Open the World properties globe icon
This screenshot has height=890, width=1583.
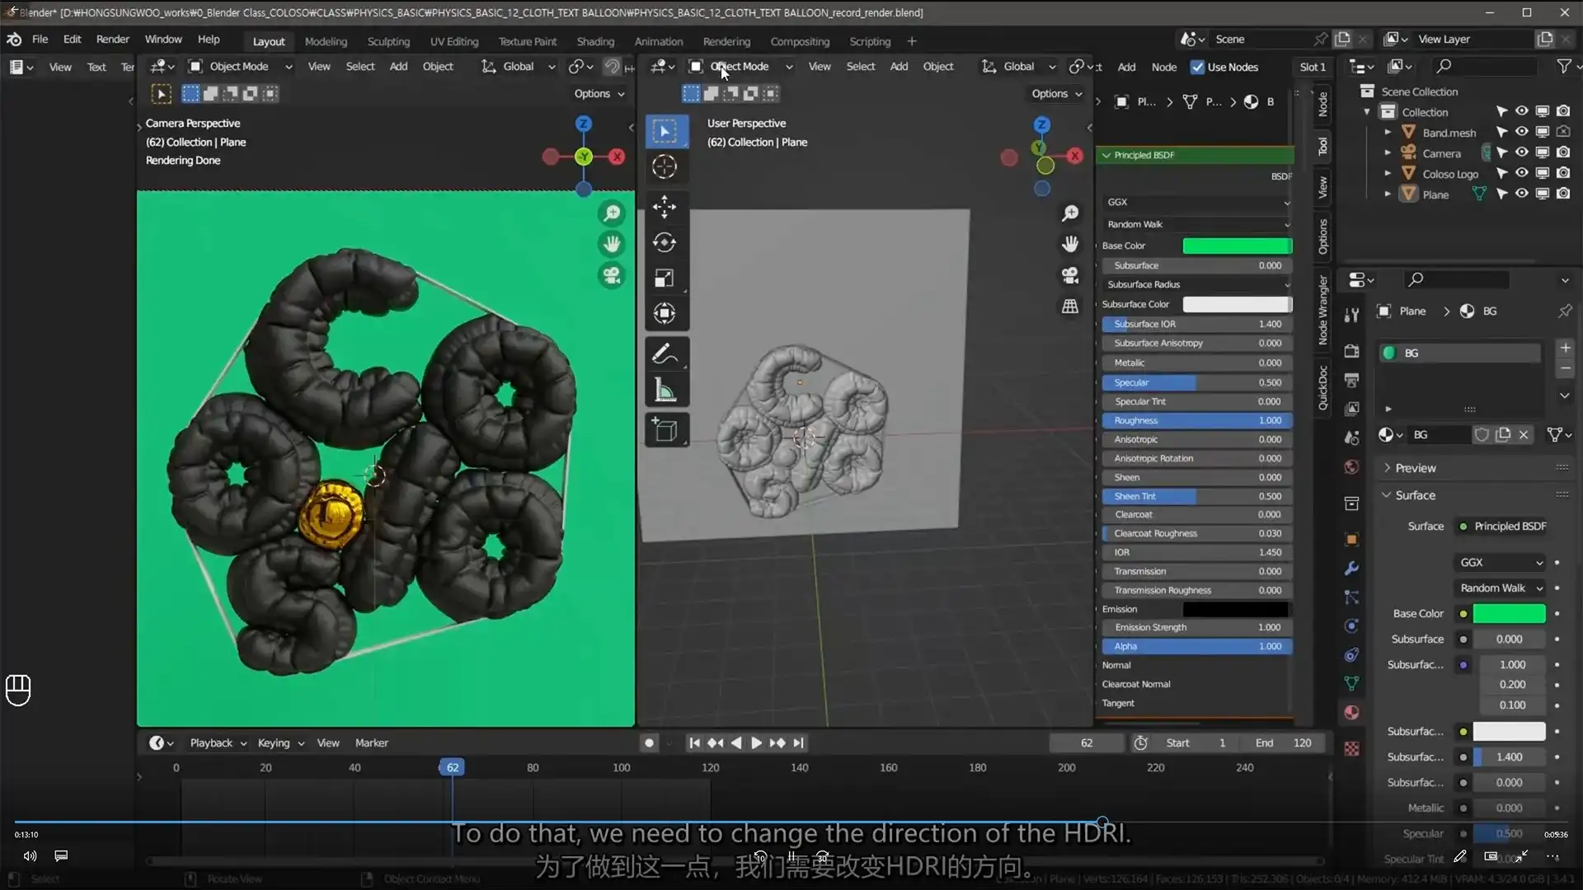(1351, 467)
